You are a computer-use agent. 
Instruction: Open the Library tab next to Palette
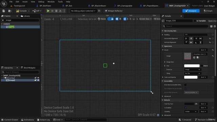[25, 16]
